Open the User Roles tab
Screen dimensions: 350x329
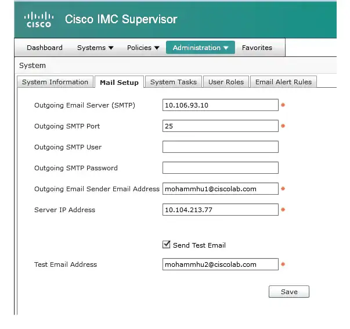click(x=226, y=82)
